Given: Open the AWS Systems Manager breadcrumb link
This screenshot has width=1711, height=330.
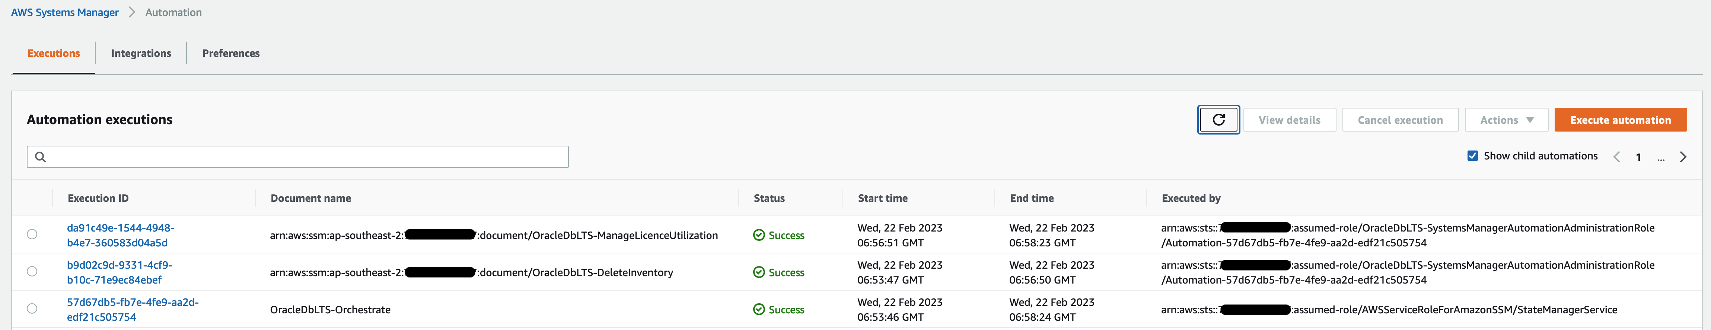Looking at the screenshot, I should (64, 12).
